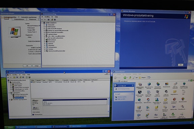Click Hjelp og støtte link

pos(121,99)
